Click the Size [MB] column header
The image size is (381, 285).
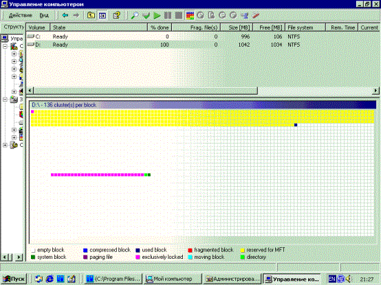(x=237, y=27)
